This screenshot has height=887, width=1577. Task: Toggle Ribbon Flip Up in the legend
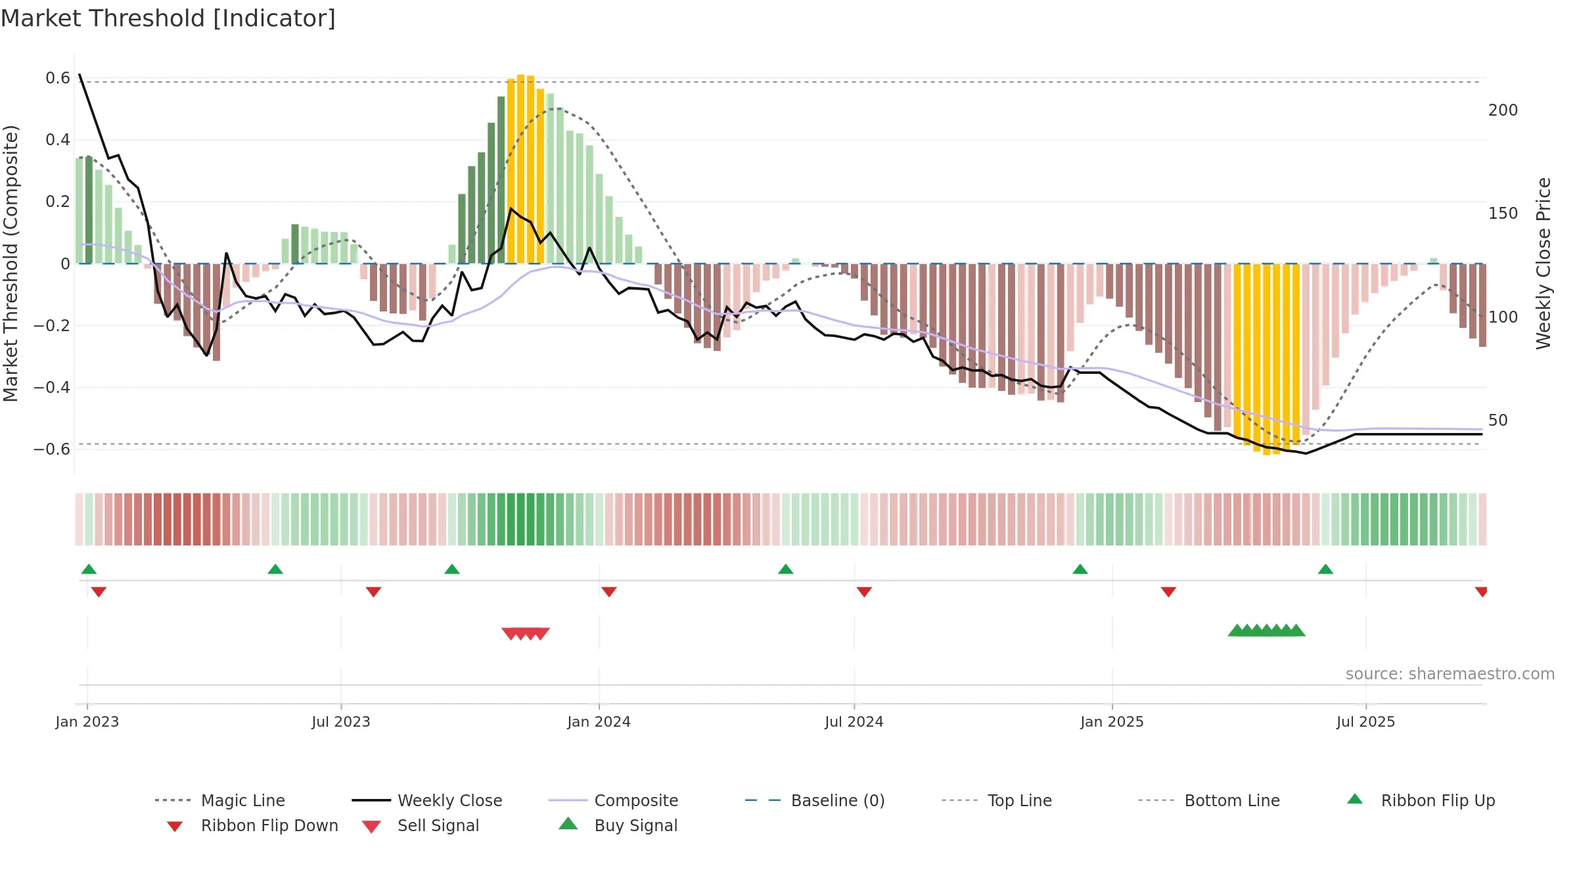tap(1421, 800)
